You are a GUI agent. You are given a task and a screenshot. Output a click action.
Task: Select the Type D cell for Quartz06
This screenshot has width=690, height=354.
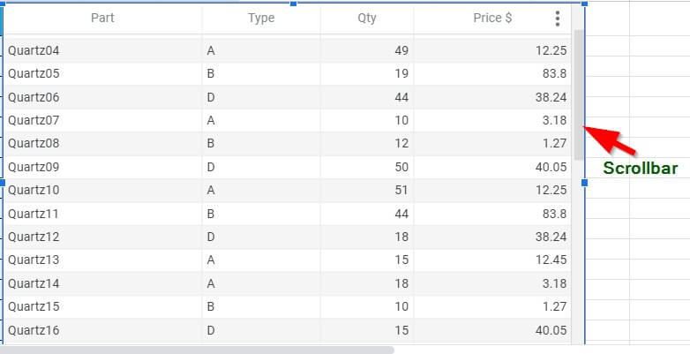[x=211, y=97]
